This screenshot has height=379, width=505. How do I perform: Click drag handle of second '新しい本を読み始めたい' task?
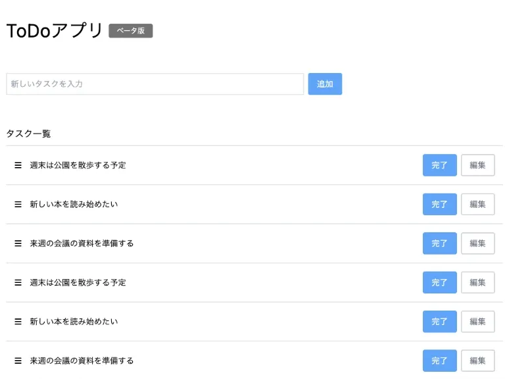(x=18, y=322)
